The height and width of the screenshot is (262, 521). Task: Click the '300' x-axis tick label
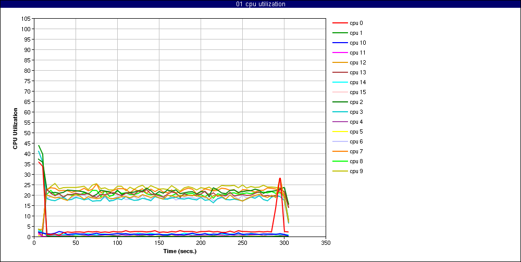point(284,243)
